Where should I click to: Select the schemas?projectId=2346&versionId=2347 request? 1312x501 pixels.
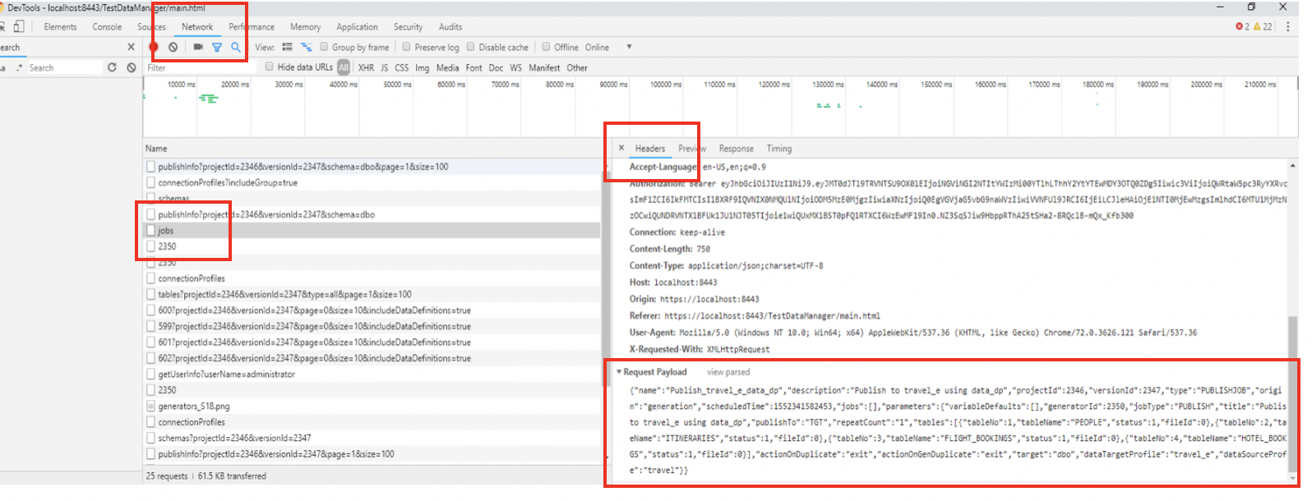click(x=372, y=439)
